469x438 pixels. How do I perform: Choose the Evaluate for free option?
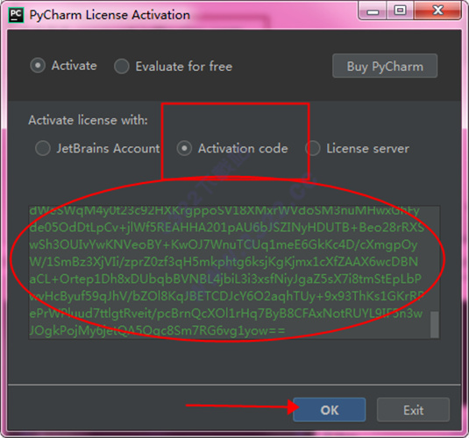(122, 66)
